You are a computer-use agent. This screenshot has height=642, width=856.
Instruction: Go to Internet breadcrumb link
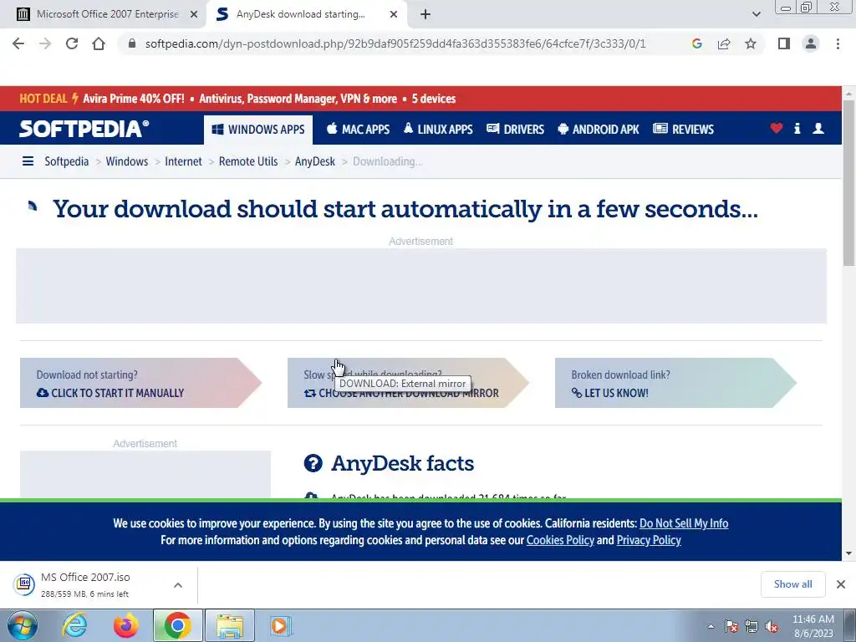pyautogui.click(x=183, y=161)
